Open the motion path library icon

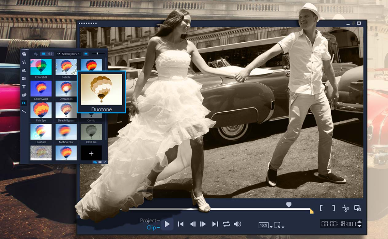click(24, 111)
